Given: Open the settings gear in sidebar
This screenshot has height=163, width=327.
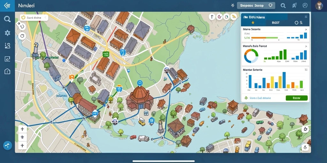Looking at the screenshot, I should [8, 33].
